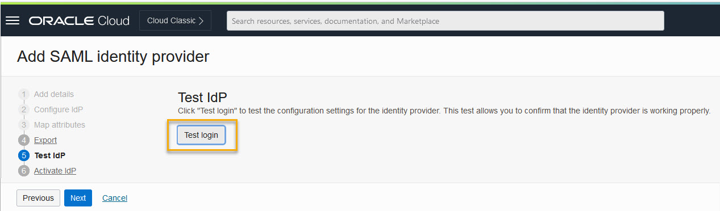Click the step 4 number circle
This screenshot has width=720, height=211.
(24, 140)
